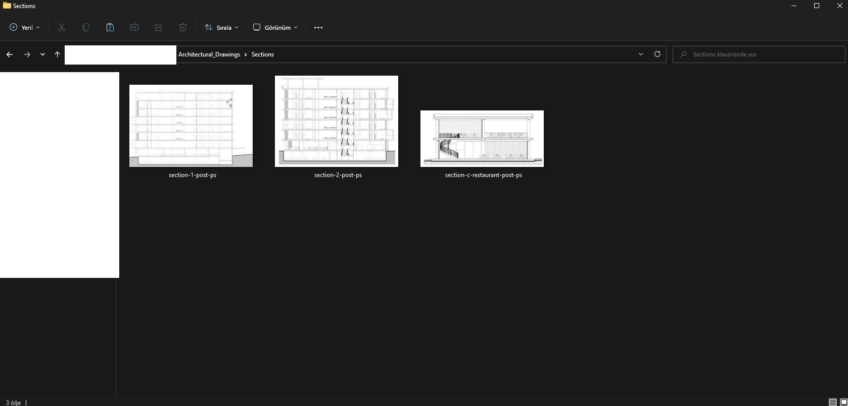Click the Share icon in toolbar
848x406 pixels.
[159, 27]
